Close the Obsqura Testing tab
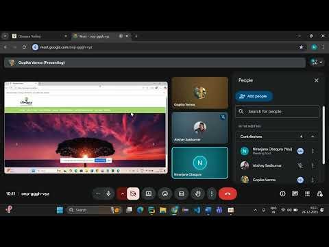Viewport: 329px width, 247px height. click(66, 36)
